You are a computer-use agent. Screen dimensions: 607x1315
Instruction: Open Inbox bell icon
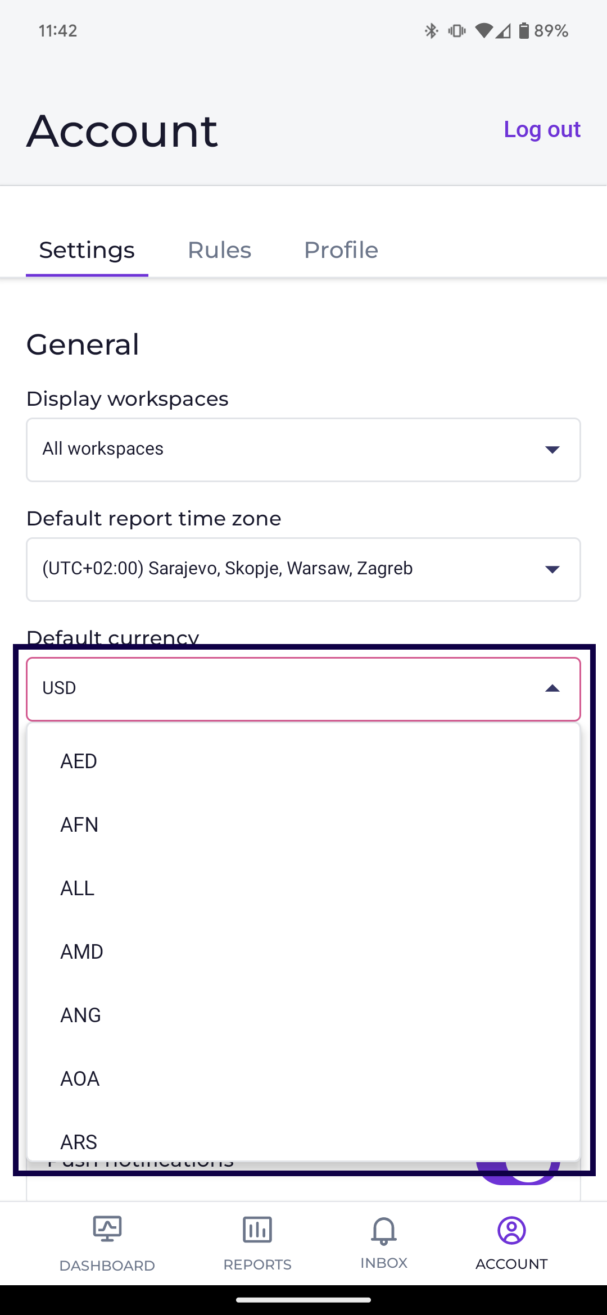384,1230
